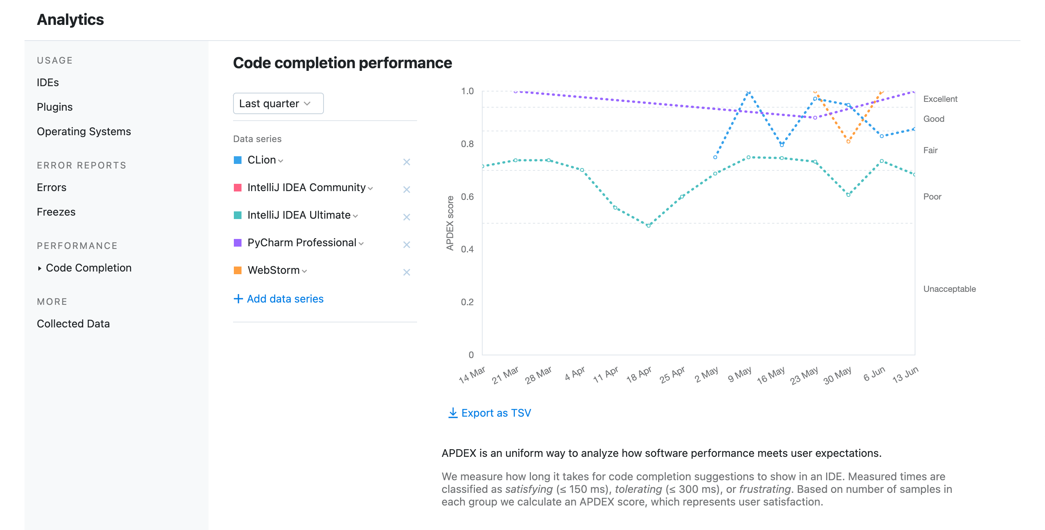This screenshot has height=530, width=1045.
Task: Click the Code Completion expand arrow
Action: point(39,268)
